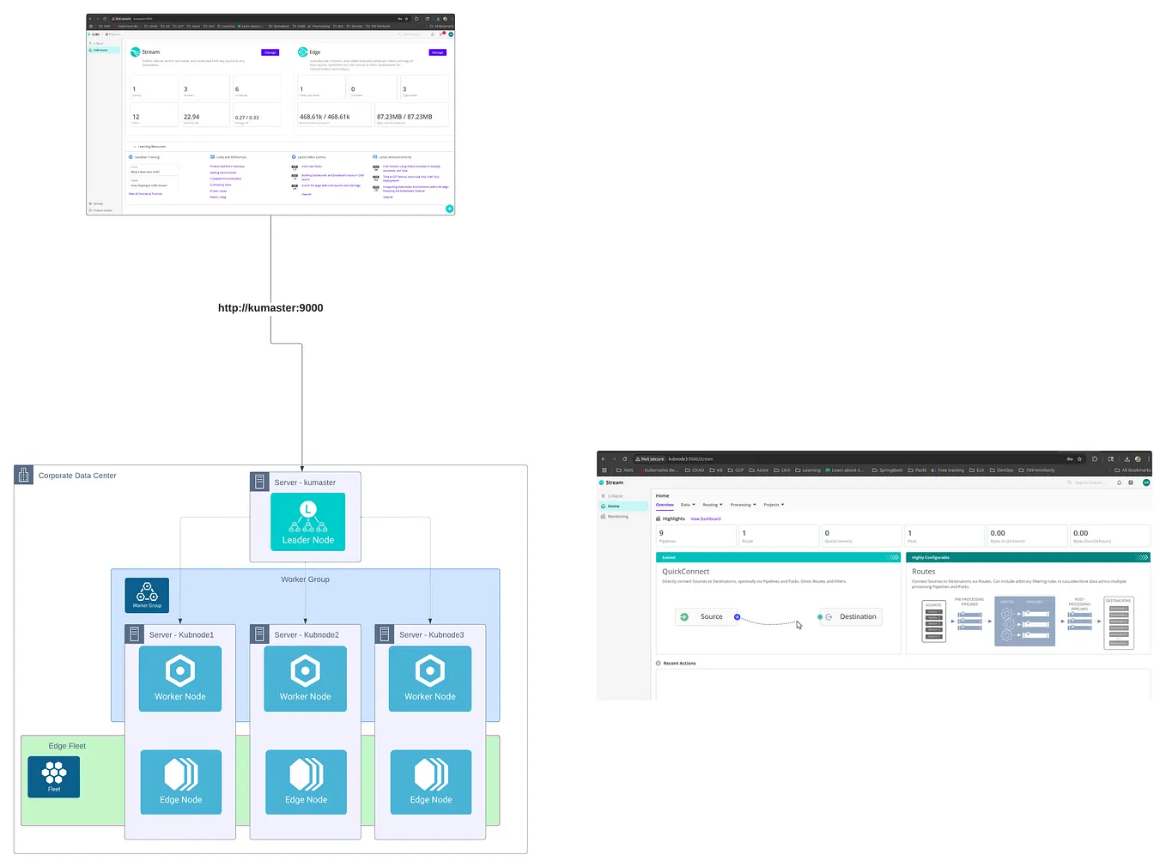Click the kubnode3:9000/stream address bar

coord(690,458)
